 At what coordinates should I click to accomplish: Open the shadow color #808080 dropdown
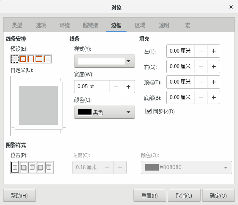[x=186, y=167]
